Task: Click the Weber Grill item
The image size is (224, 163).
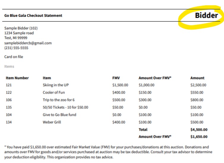Action: (52, 122)
